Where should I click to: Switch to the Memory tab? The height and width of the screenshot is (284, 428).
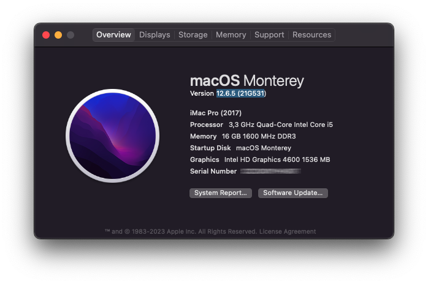point(231,35)
